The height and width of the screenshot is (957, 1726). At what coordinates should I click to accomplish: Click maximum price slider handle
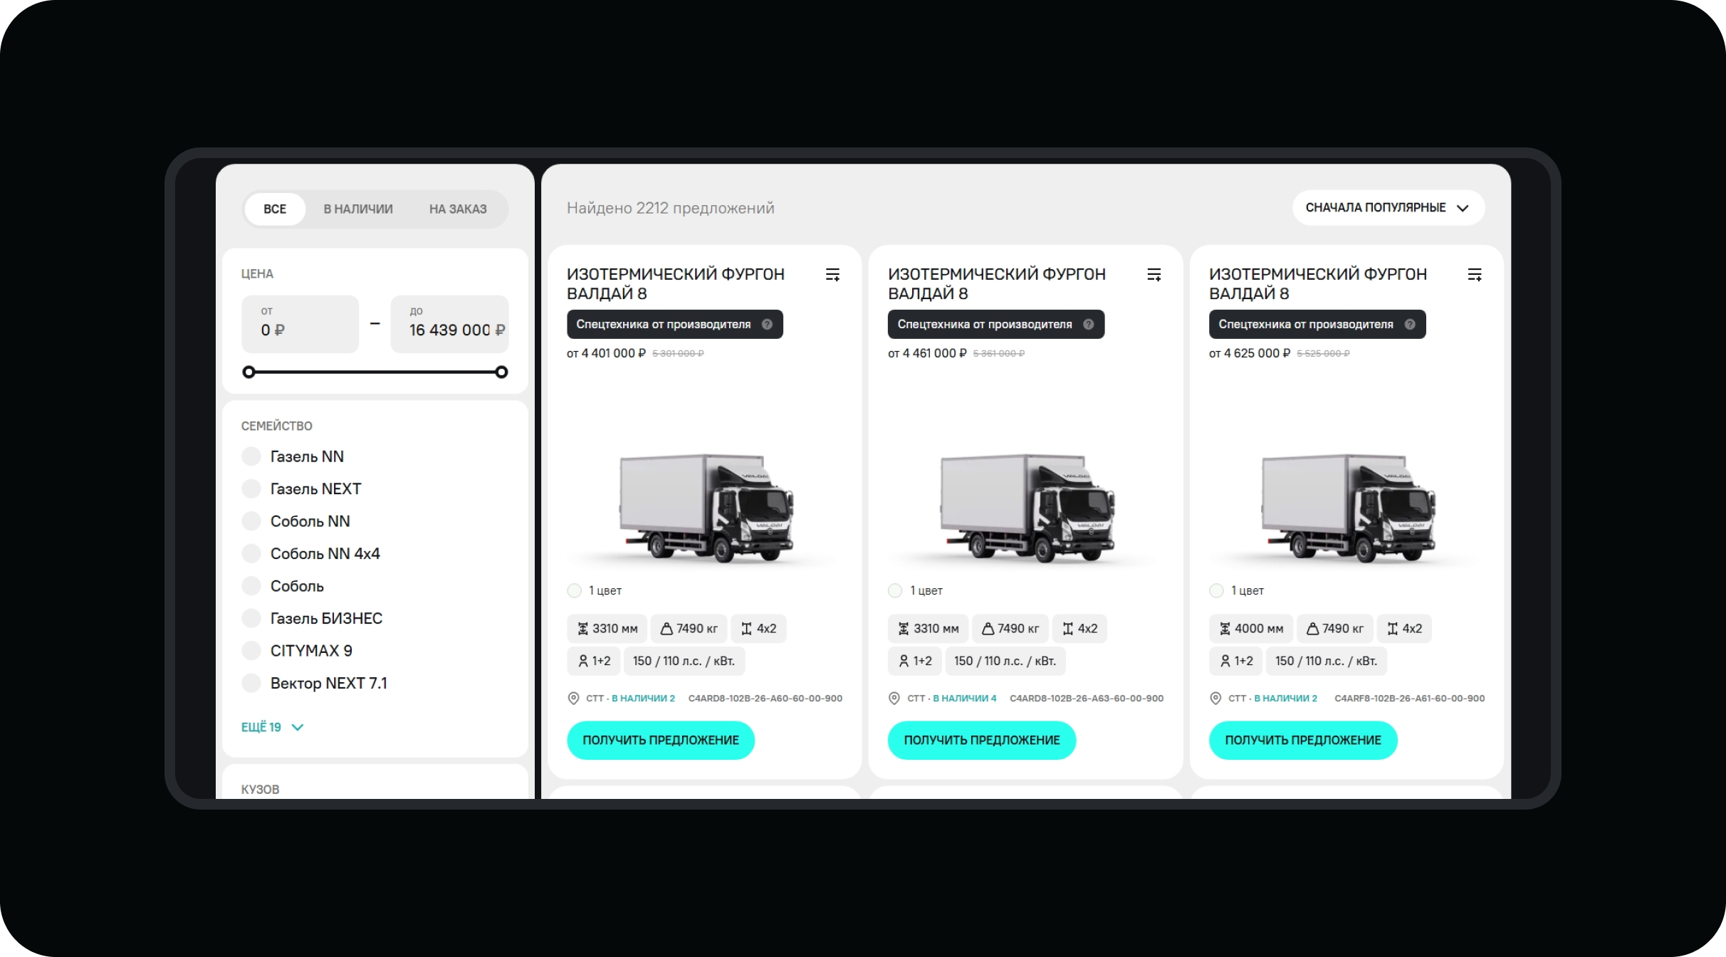click(501, 372)
